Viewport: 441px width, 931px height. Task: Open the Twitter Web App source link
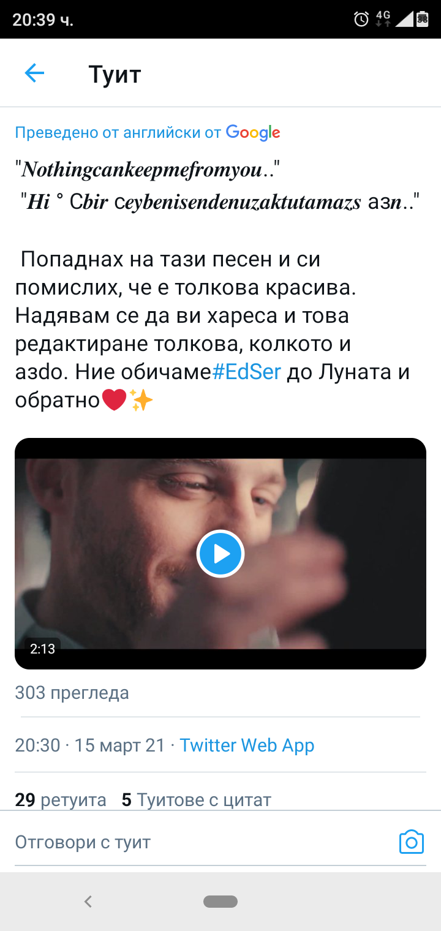[247, 745]
